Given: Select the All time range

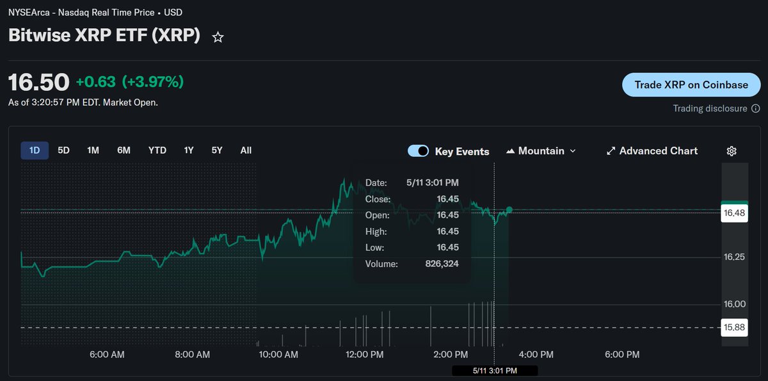Looking at the screenshot, I should tap(246, 150).
